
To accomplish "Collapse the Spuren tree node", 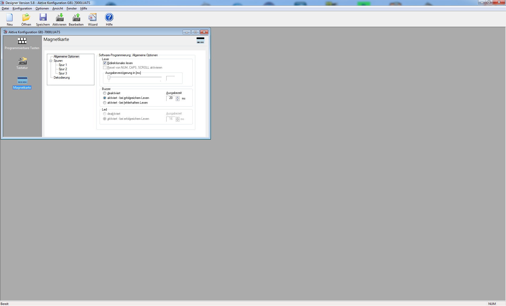I will (51, 61).
